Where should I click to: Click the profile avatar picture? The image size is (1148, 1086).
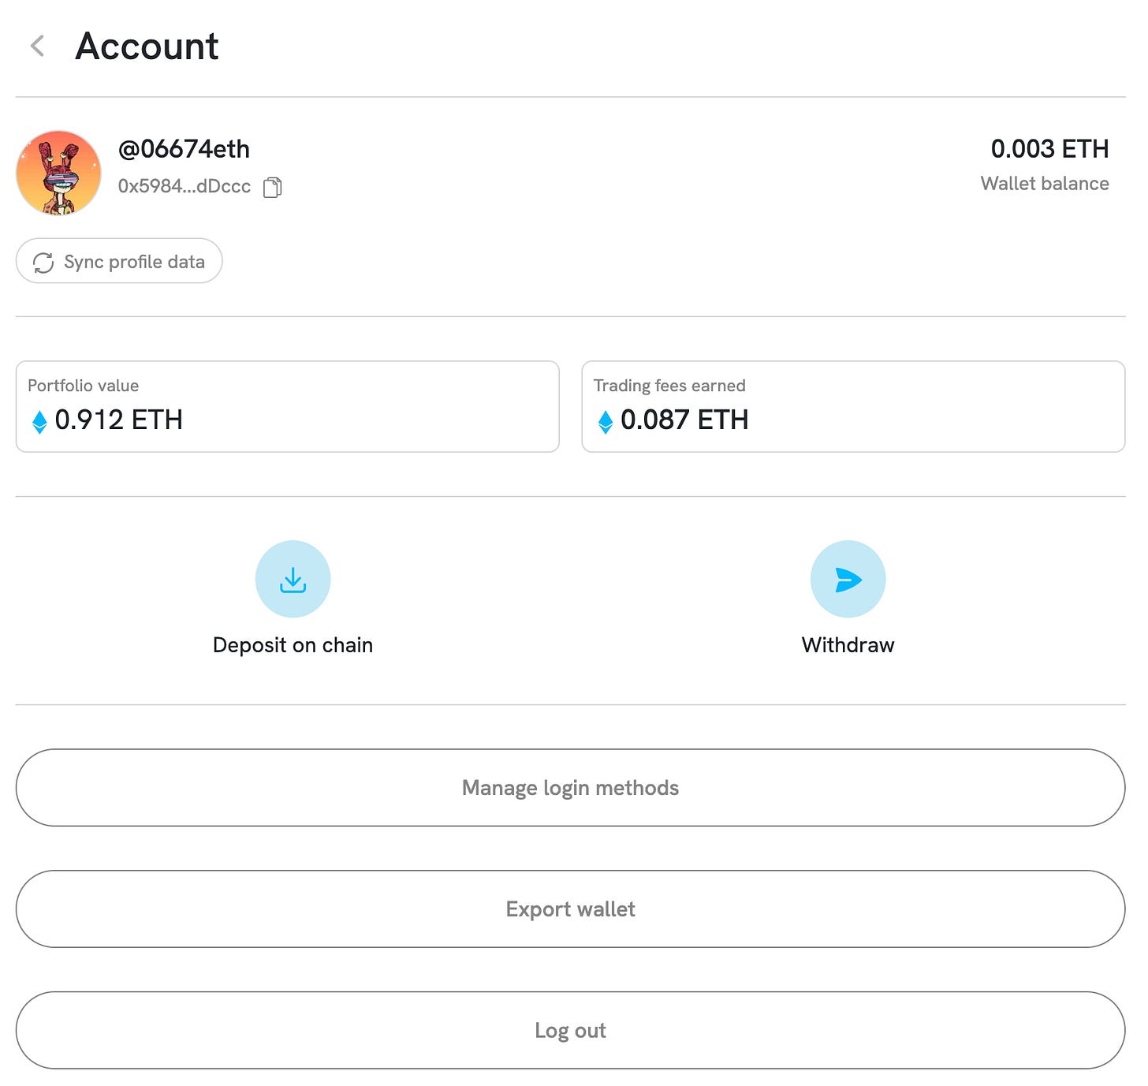[59, 173]
